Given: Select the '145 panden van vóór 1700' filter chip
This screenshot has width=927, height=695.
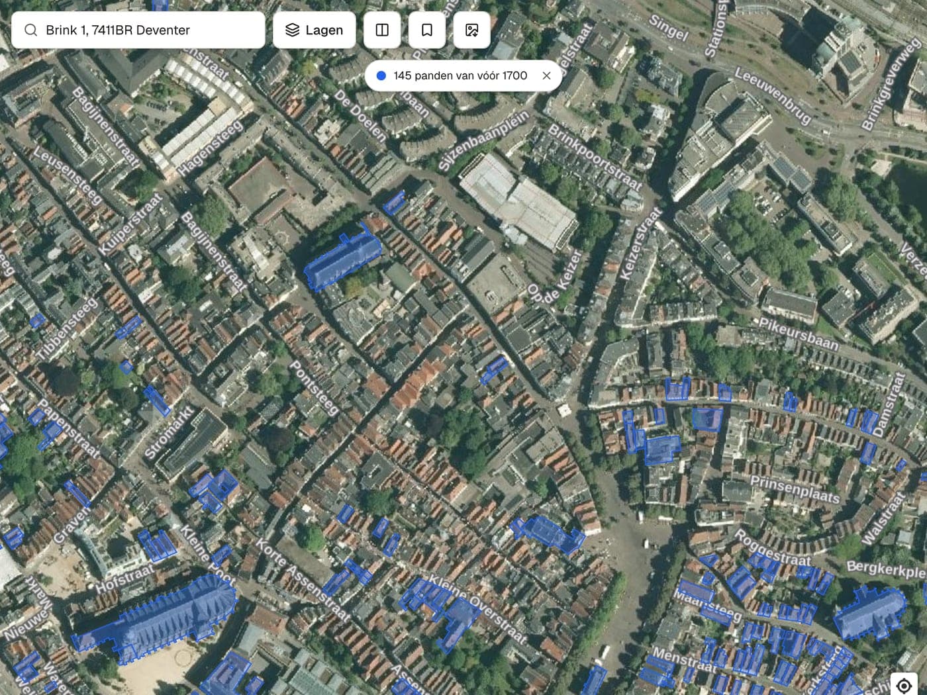Looking at the screenshot, I should click(463, 75).
